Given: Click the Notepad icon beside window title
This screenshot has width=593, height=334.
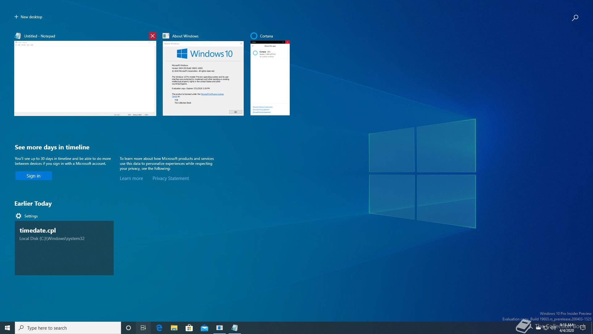Looking at the screenshot, I should tap(18, 36).
